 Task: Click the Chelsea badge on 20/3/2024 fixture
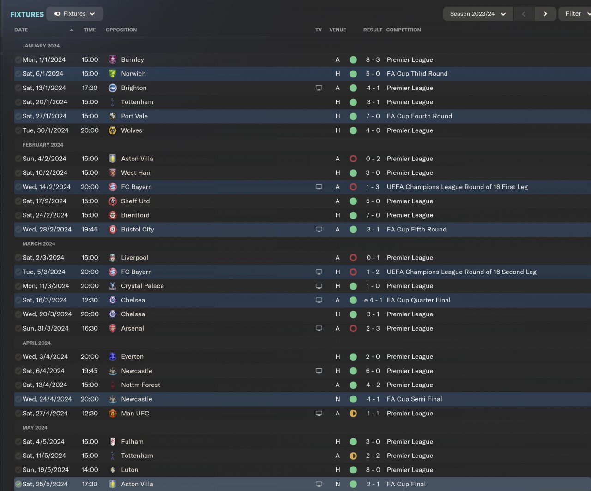point(112,314)
